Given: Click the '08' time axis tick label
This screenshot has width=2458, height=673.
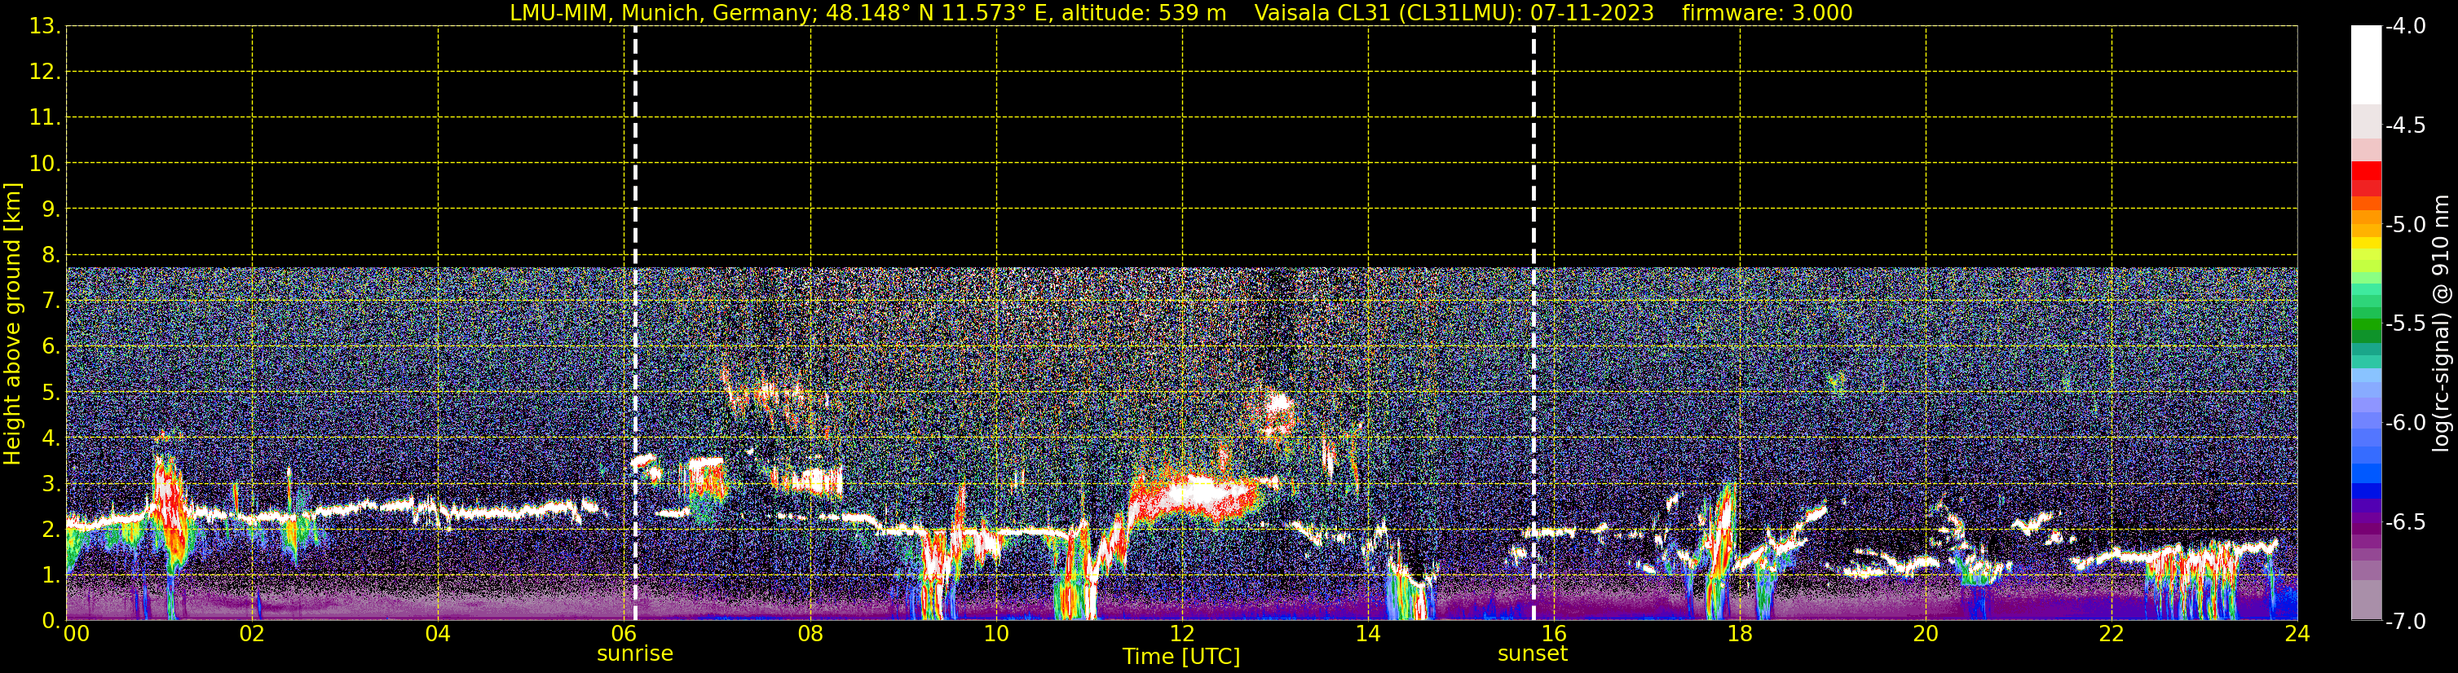Looking at the screenshot, I should [x=810, y=633].
